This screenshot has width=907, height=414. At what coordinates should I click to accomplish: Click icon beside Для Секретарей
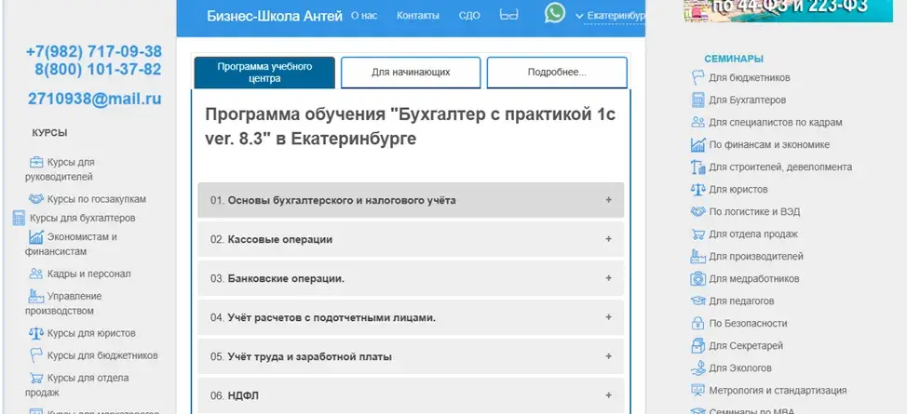(698, 346)
